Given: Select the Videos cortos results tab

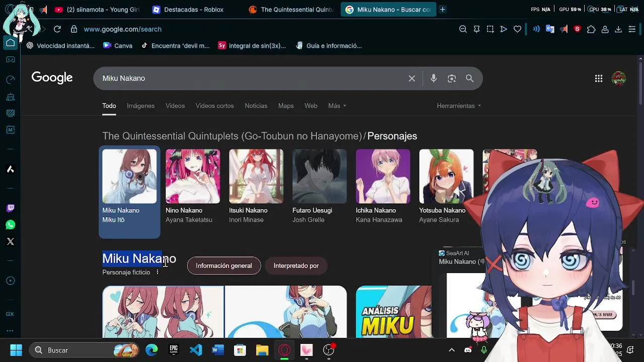Looking at the screenshot, I should pos(215,106).
